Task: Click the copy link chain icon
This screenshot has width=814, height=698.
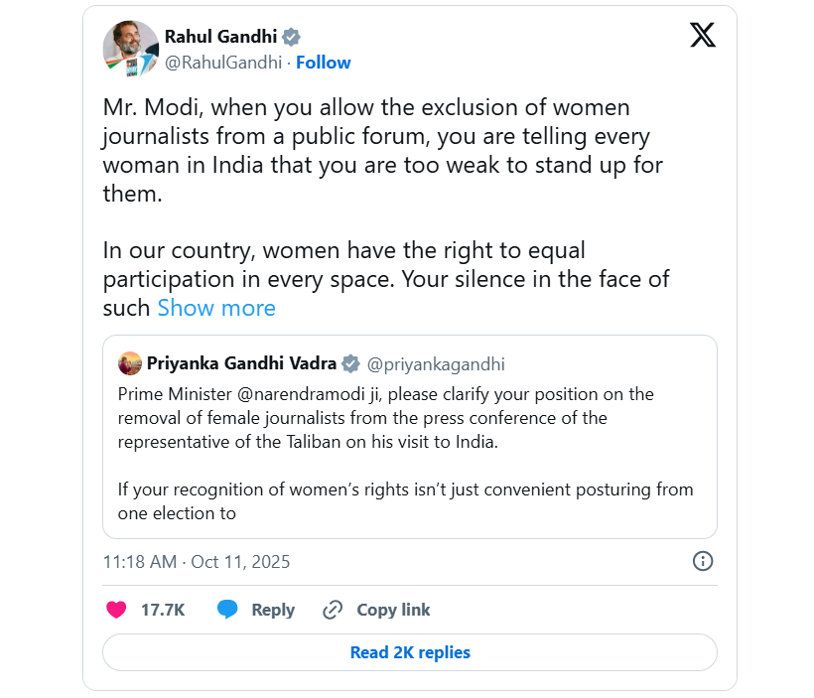Action: (x=333, y=610)
